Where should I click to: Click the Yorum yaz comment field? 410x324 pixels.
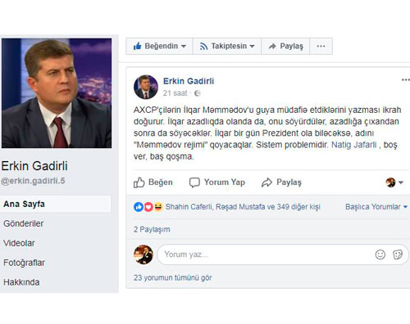[x=283, y=254]
